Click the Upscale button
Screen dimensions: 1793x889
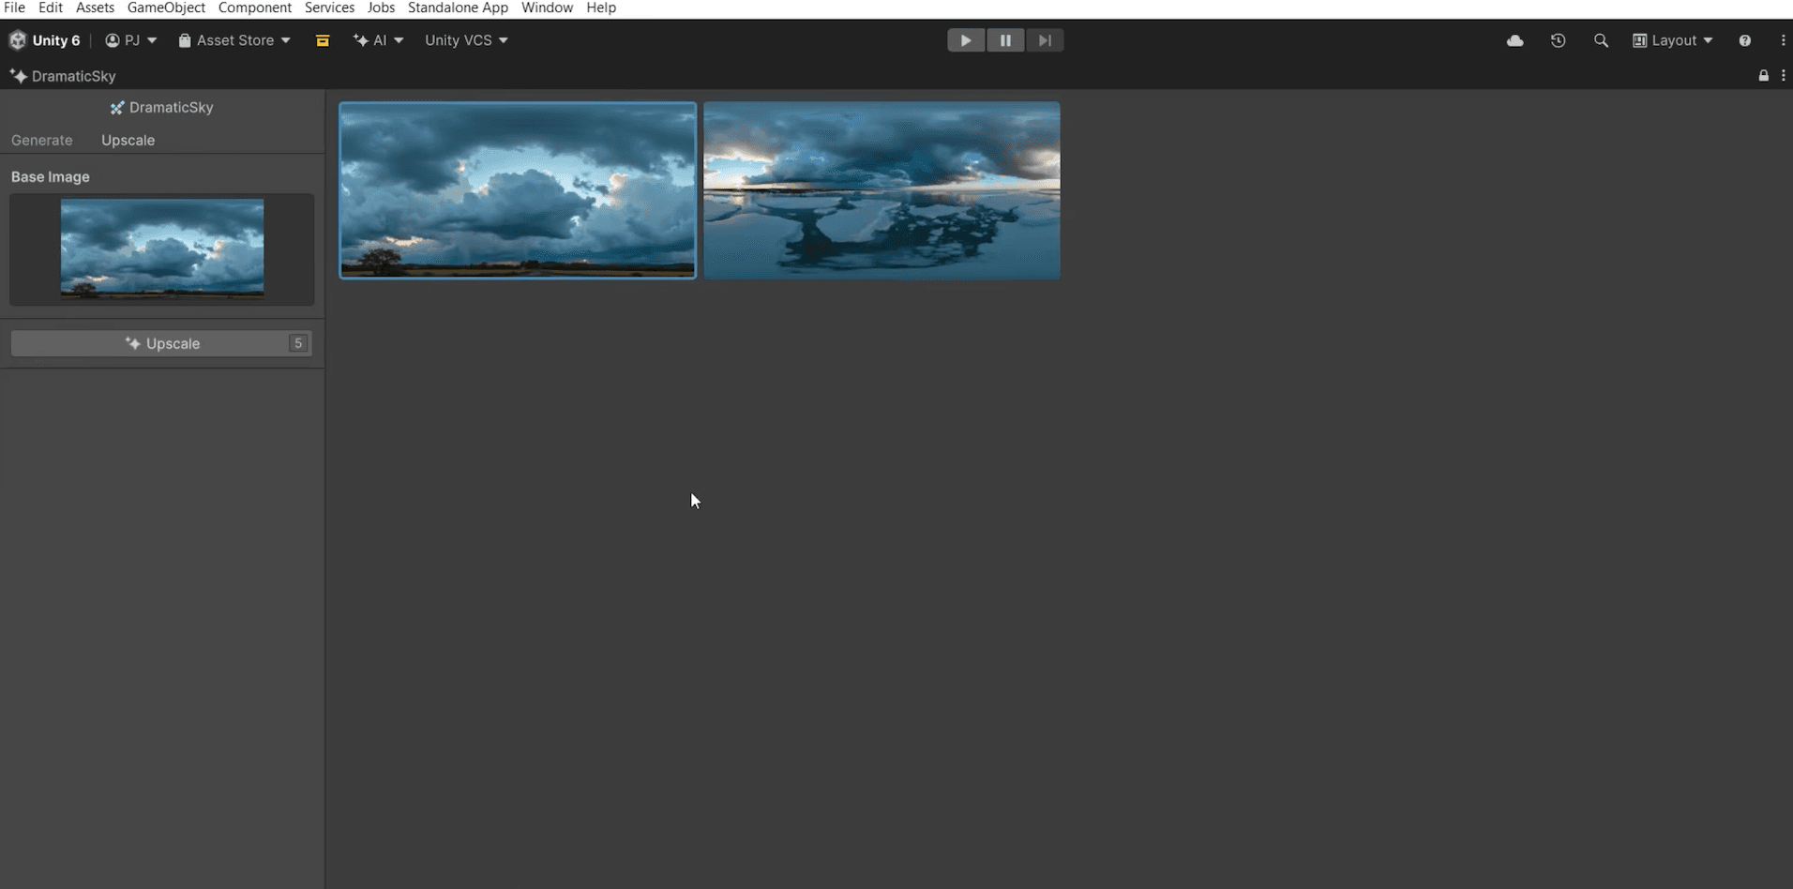tap(161, 343)
